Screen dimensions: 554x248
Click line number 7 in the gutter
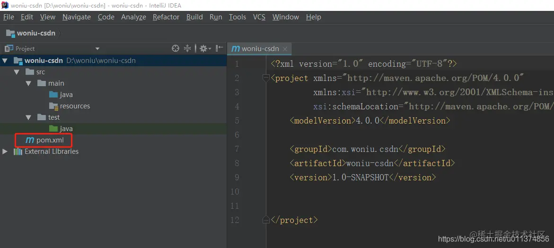point(237,149)
